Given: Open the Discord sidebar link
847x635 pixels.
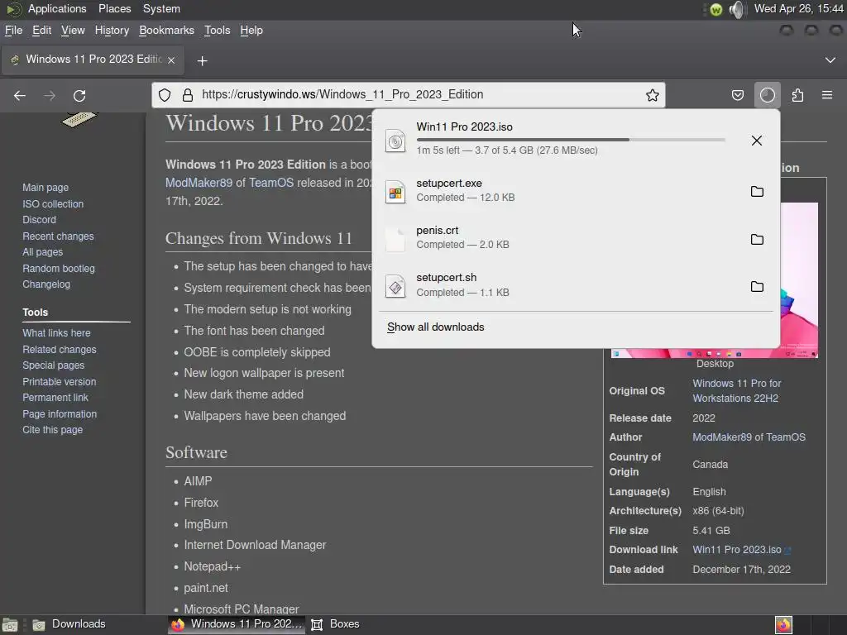Looking at the screenshot, I should [x=39, y=220].
